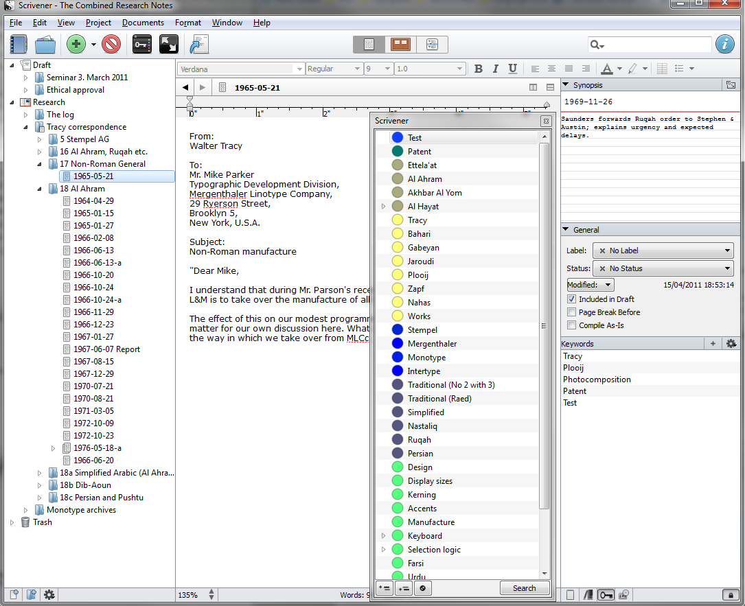Justify text alignment

coord(569,69)
